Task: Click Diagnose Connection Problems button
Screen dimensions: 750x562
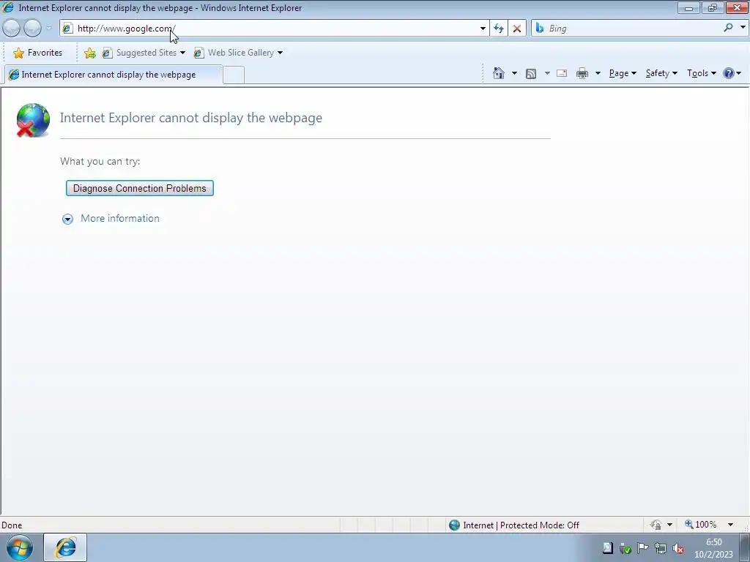Action: pyautogui.click(x=140, y=188)
